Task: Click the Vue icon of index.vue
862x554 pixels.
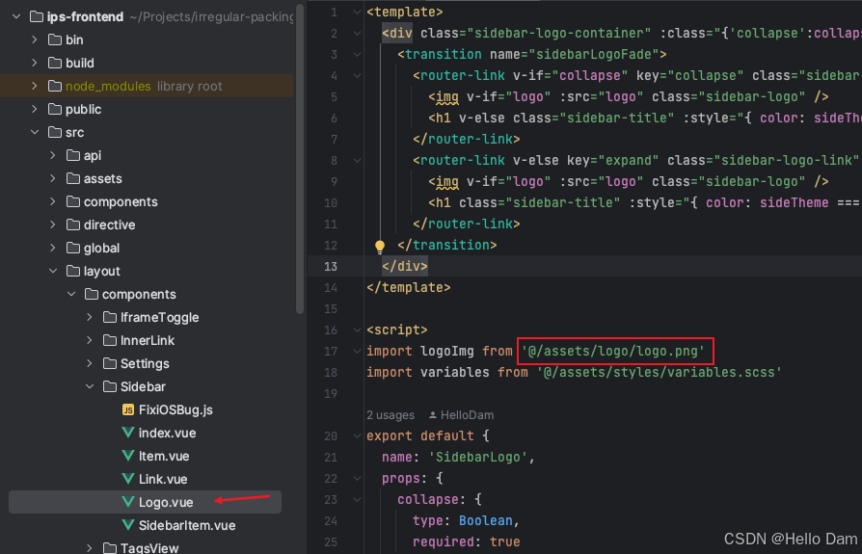Action: point(128,433)
